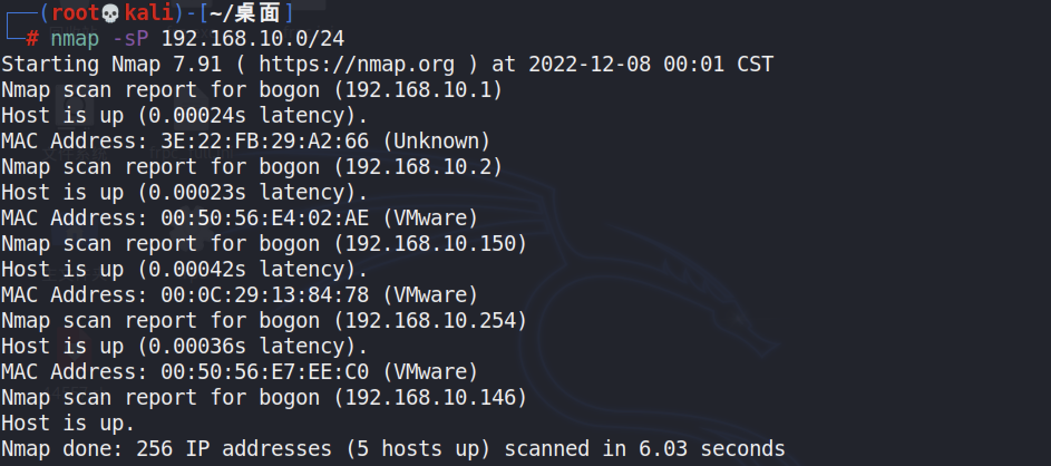The width and height of the screenshot is (1051, 466).
Task: Click the IP address 192.168.10.2
Action: pyautogui.click(x=419, y=167)
